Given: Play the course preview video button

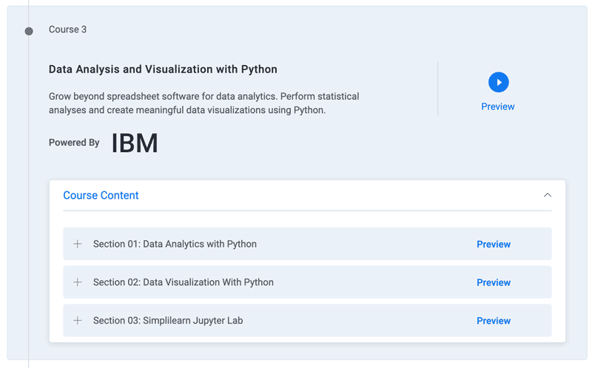Looking at the screenshot, I should (x=498, y=82).
